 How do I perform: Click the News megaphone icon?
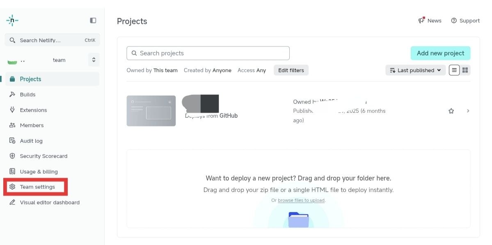click(421, 21)
